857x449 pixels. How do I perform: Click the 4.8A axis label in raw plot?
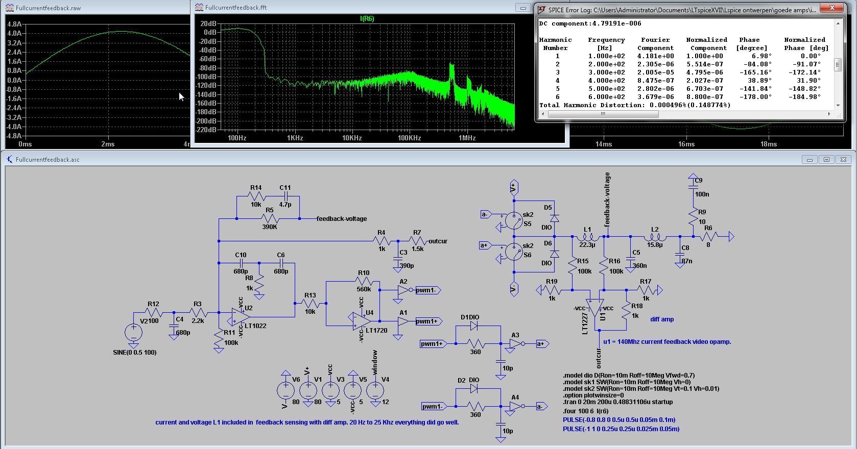14,24
